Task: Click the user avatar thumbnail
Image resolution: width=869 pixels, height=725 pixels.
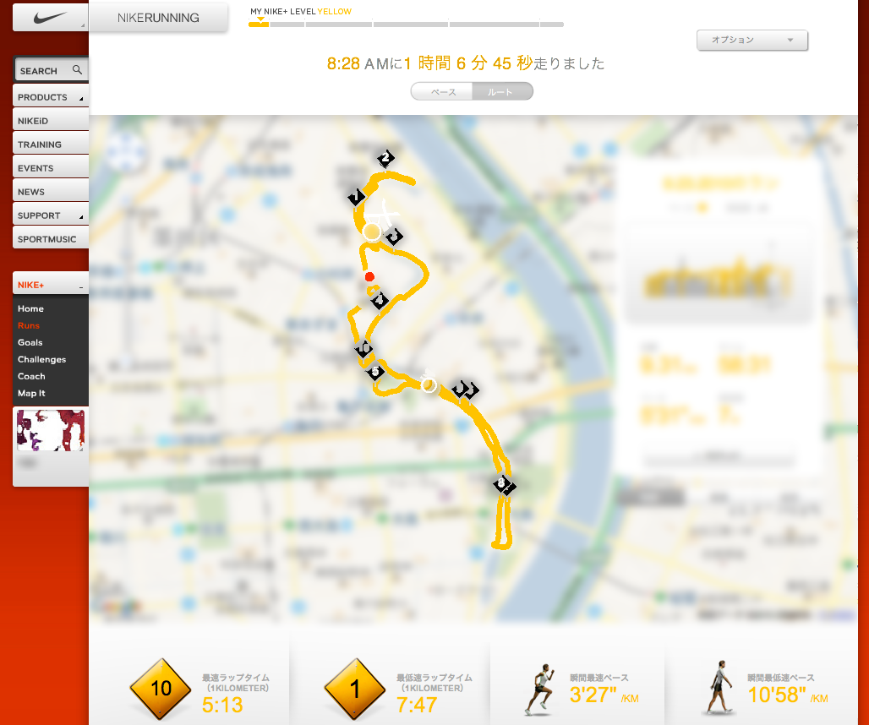Action: (x=51, y=430)
